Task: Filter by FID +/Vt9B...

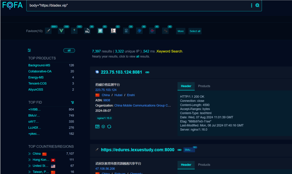Action: 34,110
